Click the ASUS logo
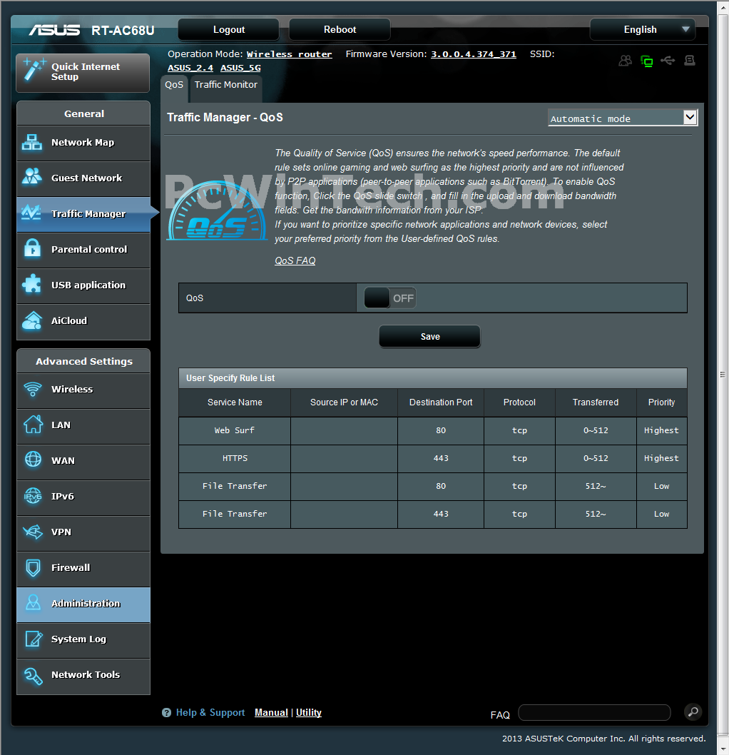The height and width of the screenshot is (755, 729). coord(54,30)
